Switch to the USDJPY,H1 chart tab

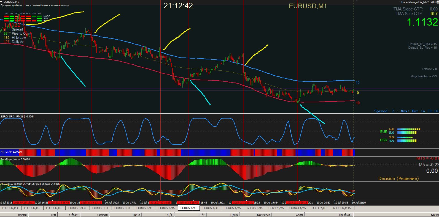coord(319,208)
